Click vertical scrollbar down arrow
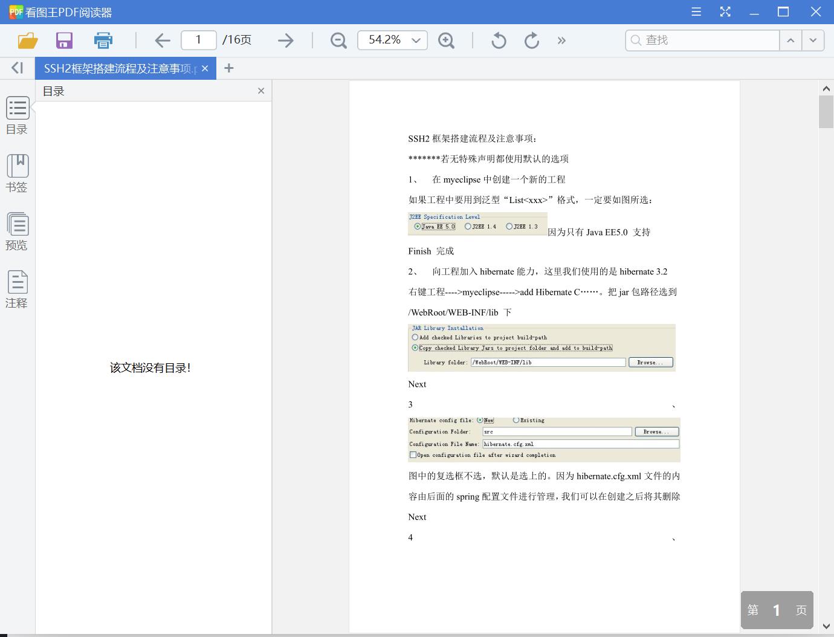The height and width of the screenshot is (637, 834). click(826, 626)
